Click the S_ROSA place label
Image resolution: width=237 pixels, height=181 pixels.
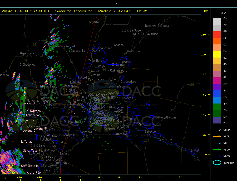(137, 124)
